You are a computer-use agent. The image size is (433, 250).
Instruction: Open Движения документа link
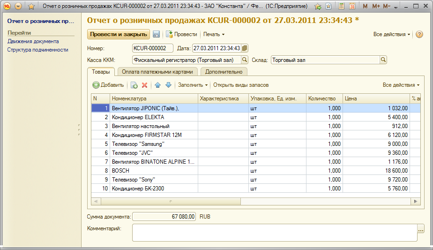click(33, 41)
